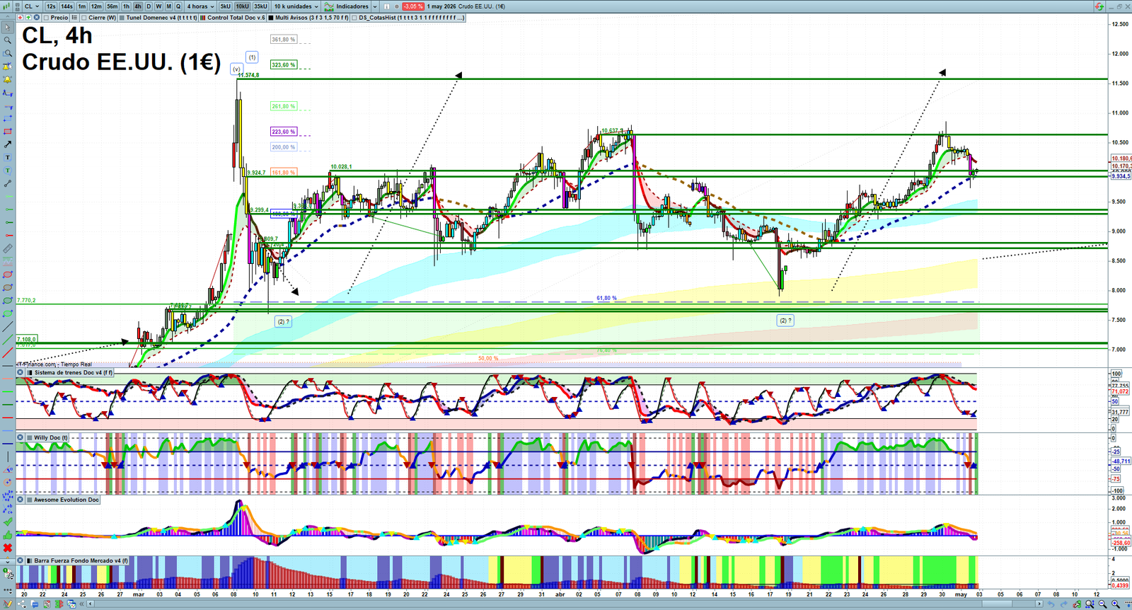
Task: Click the red plus icon beside Precio
Action: pos(21,17)
